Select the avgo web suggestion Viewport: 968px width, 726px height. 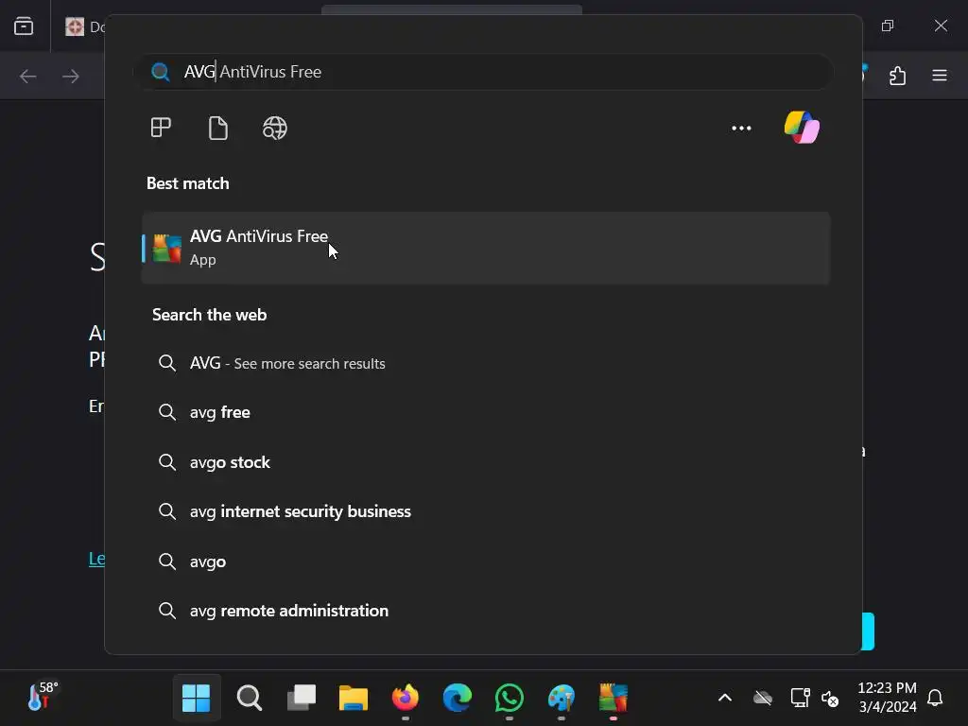point(486,562)
